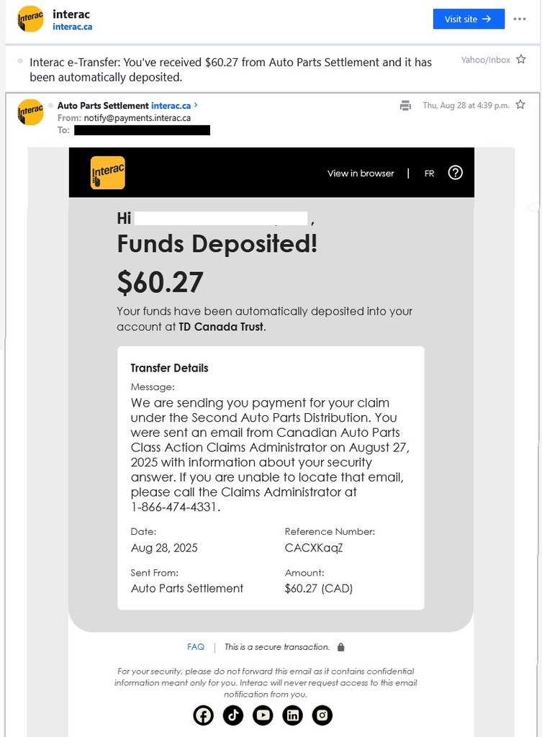This screenshot has height=737, width=542.
Task: Click the FAQ link
Action: click(x=196, y=647)
